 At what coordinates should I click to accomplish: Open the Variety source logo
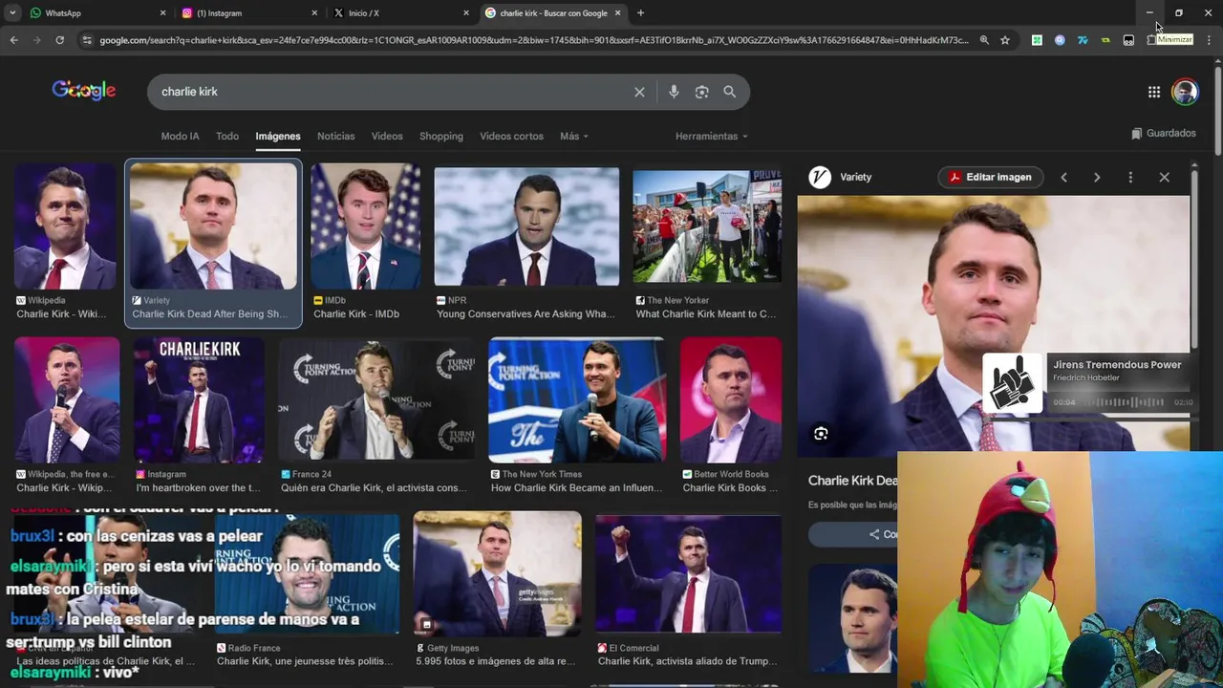pos(820,177)
